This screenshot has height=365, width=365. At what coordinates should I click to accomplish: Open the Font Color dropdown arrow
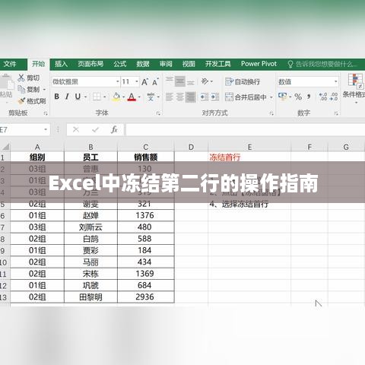click(x=139, y=97)
